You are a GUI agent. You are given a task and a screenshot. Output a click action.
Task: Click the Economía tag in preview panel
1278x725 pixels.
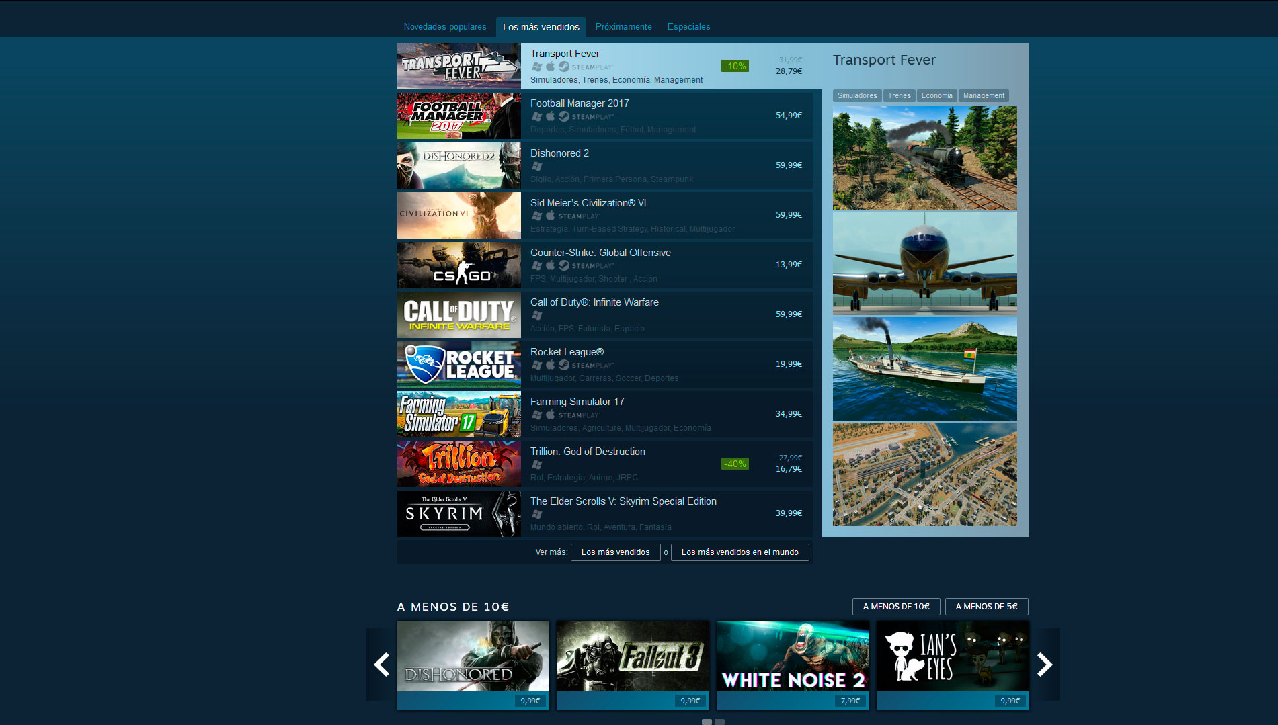(x=936, y=95)
